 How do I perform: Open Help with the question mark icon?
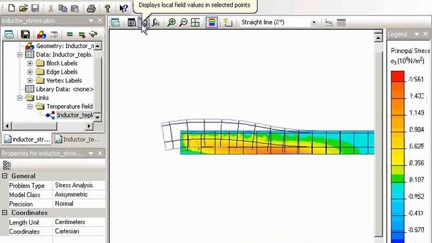pyautogui.click(x=107, y=8)
